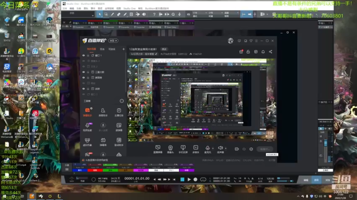Open the 房管助手 tool
The width and height of the screenshot is (357, 200).
103,112
